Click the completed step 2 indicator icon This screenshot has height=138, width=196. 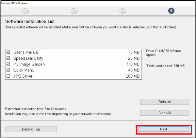click(x=74, y=11)
